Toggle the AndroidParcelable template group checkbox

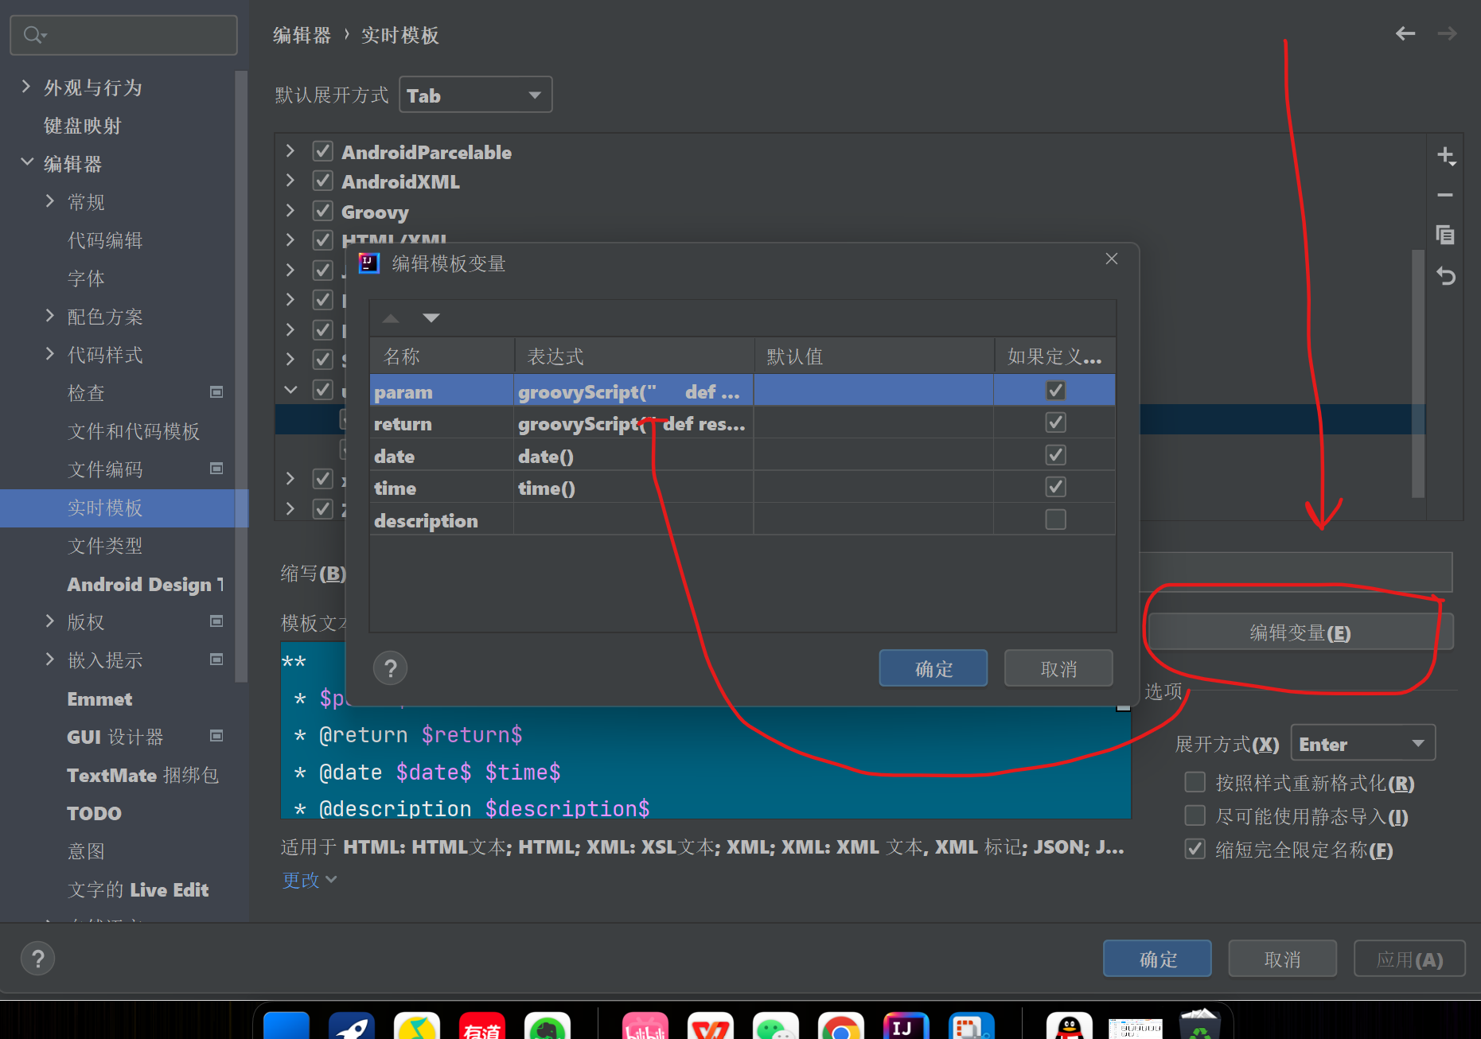point(322,151)
